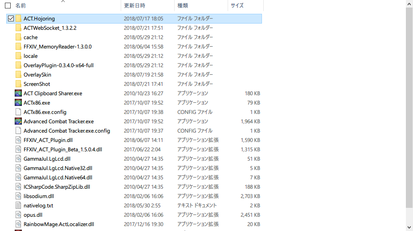Select the RainbowMage.ActLocalizer.dll file name
The height and width of the screenshot is (231, 413).
[x=59, y=224]
